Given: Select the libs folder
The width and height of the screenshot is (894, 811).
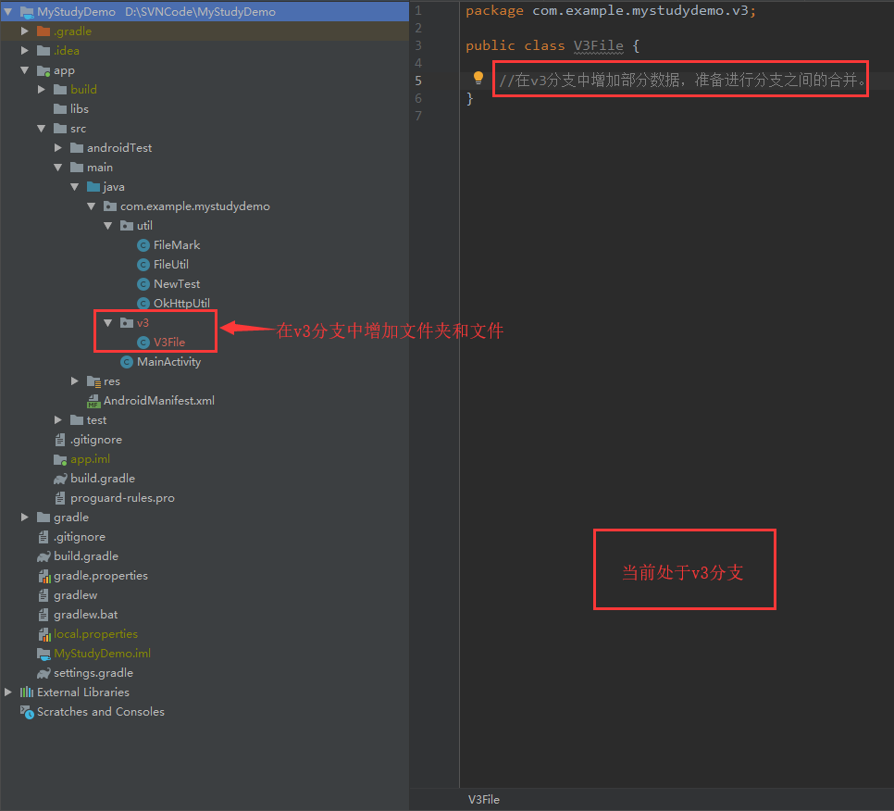Looking at the screenshot, I should (80, 109).
